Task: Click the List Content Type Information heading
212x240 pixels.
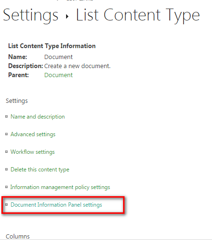Action: 52,46
